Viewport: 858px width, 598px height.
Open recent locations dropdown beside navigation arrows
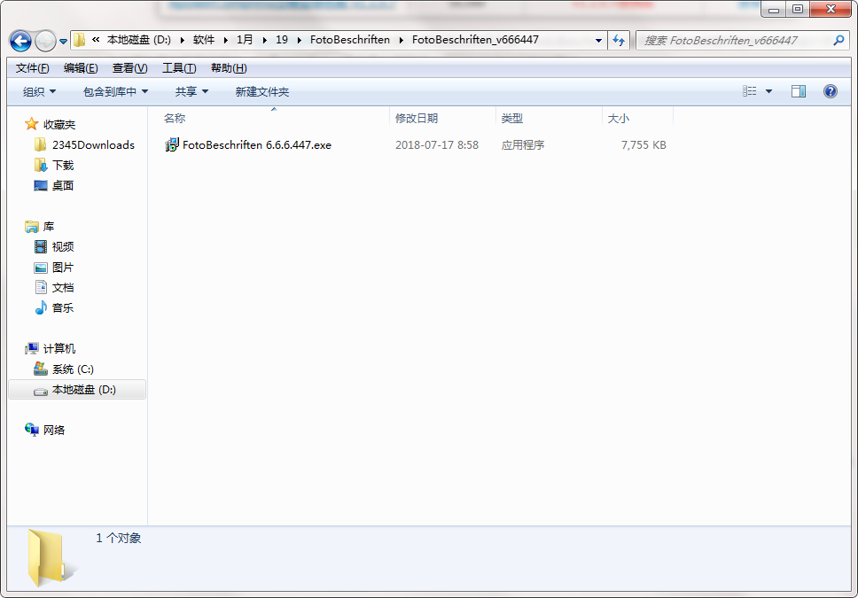coord(64,41)
